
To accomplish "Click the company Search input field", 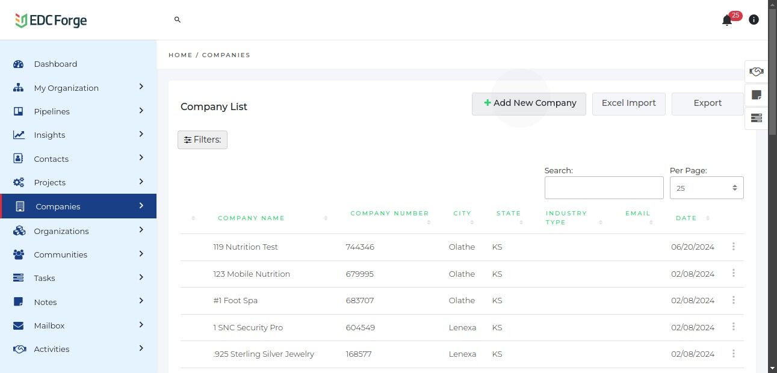I will coord(604,188).
